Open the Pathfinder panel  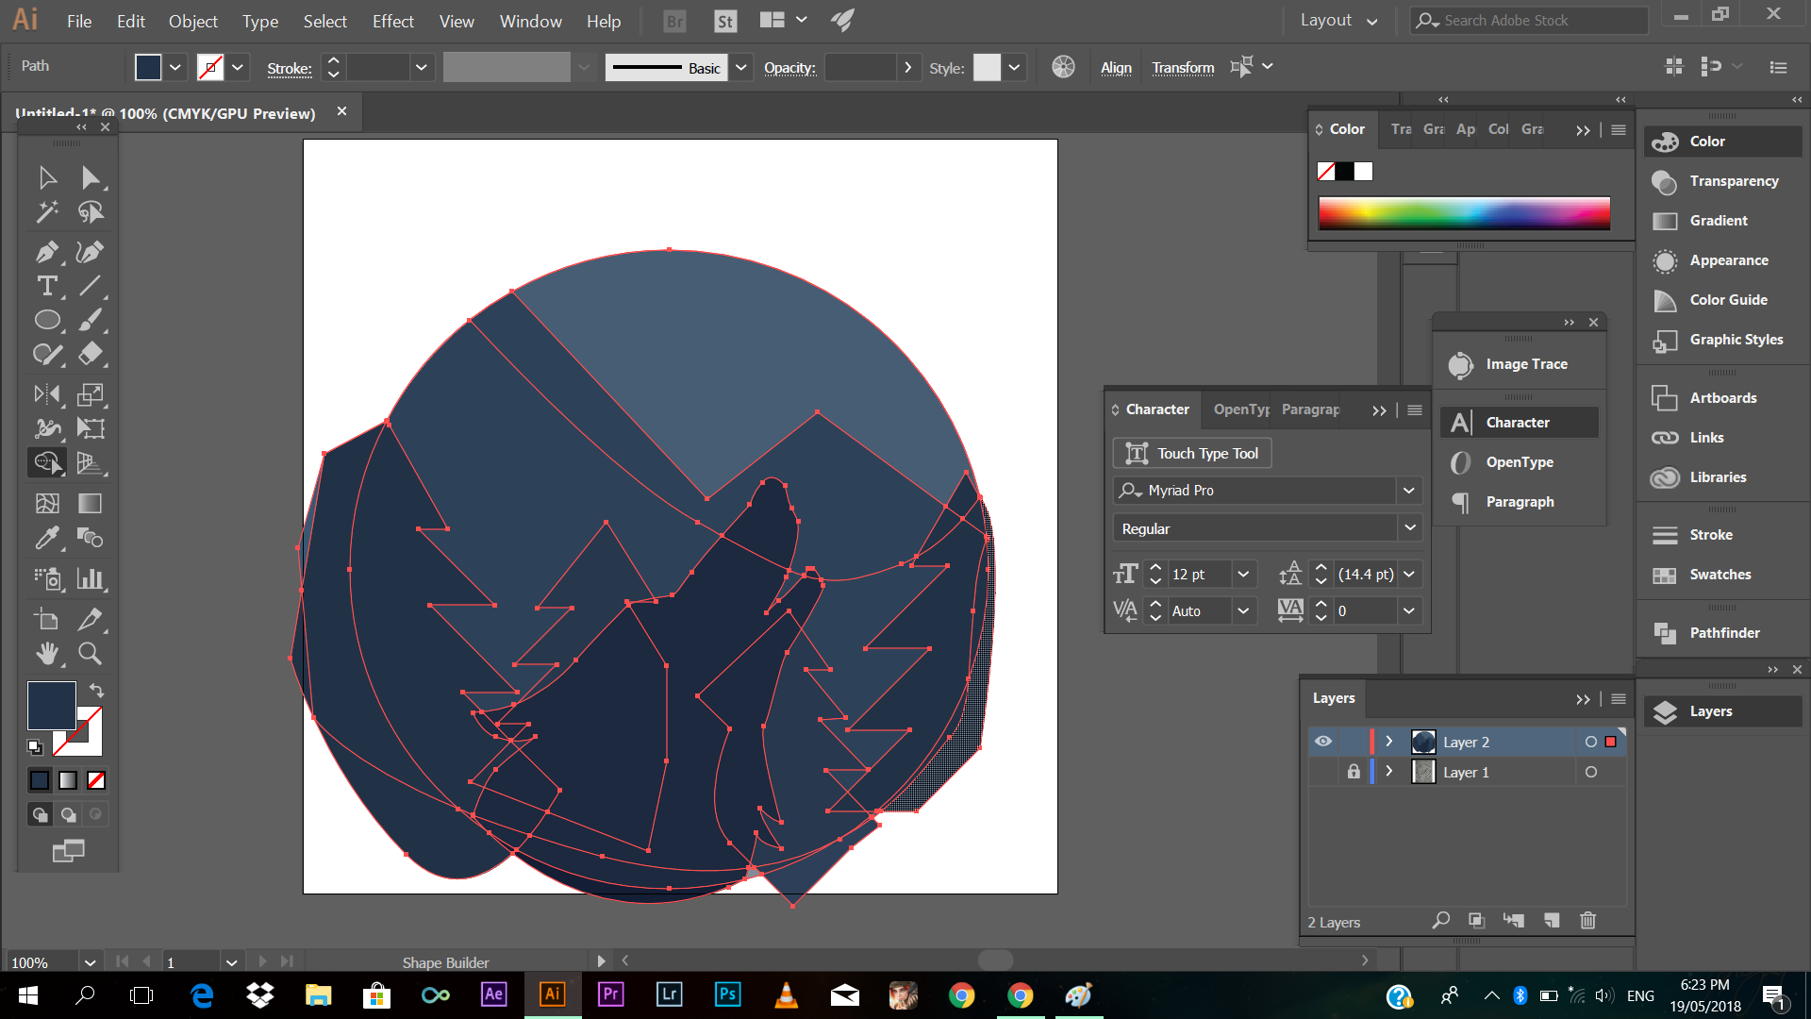coord(1722,633)
